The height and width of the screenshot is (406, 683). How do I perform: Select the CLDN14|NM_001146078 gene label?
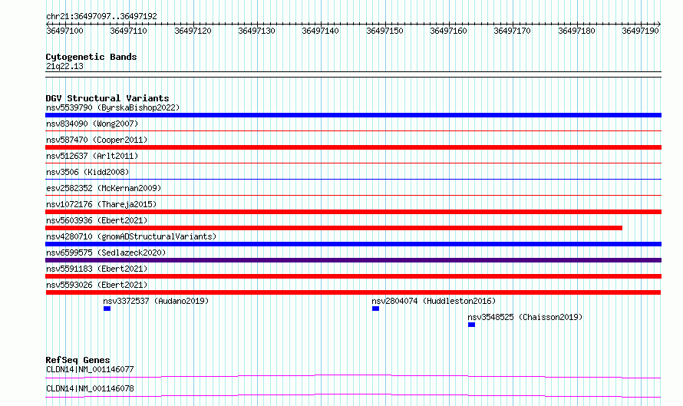click(90, 388)
